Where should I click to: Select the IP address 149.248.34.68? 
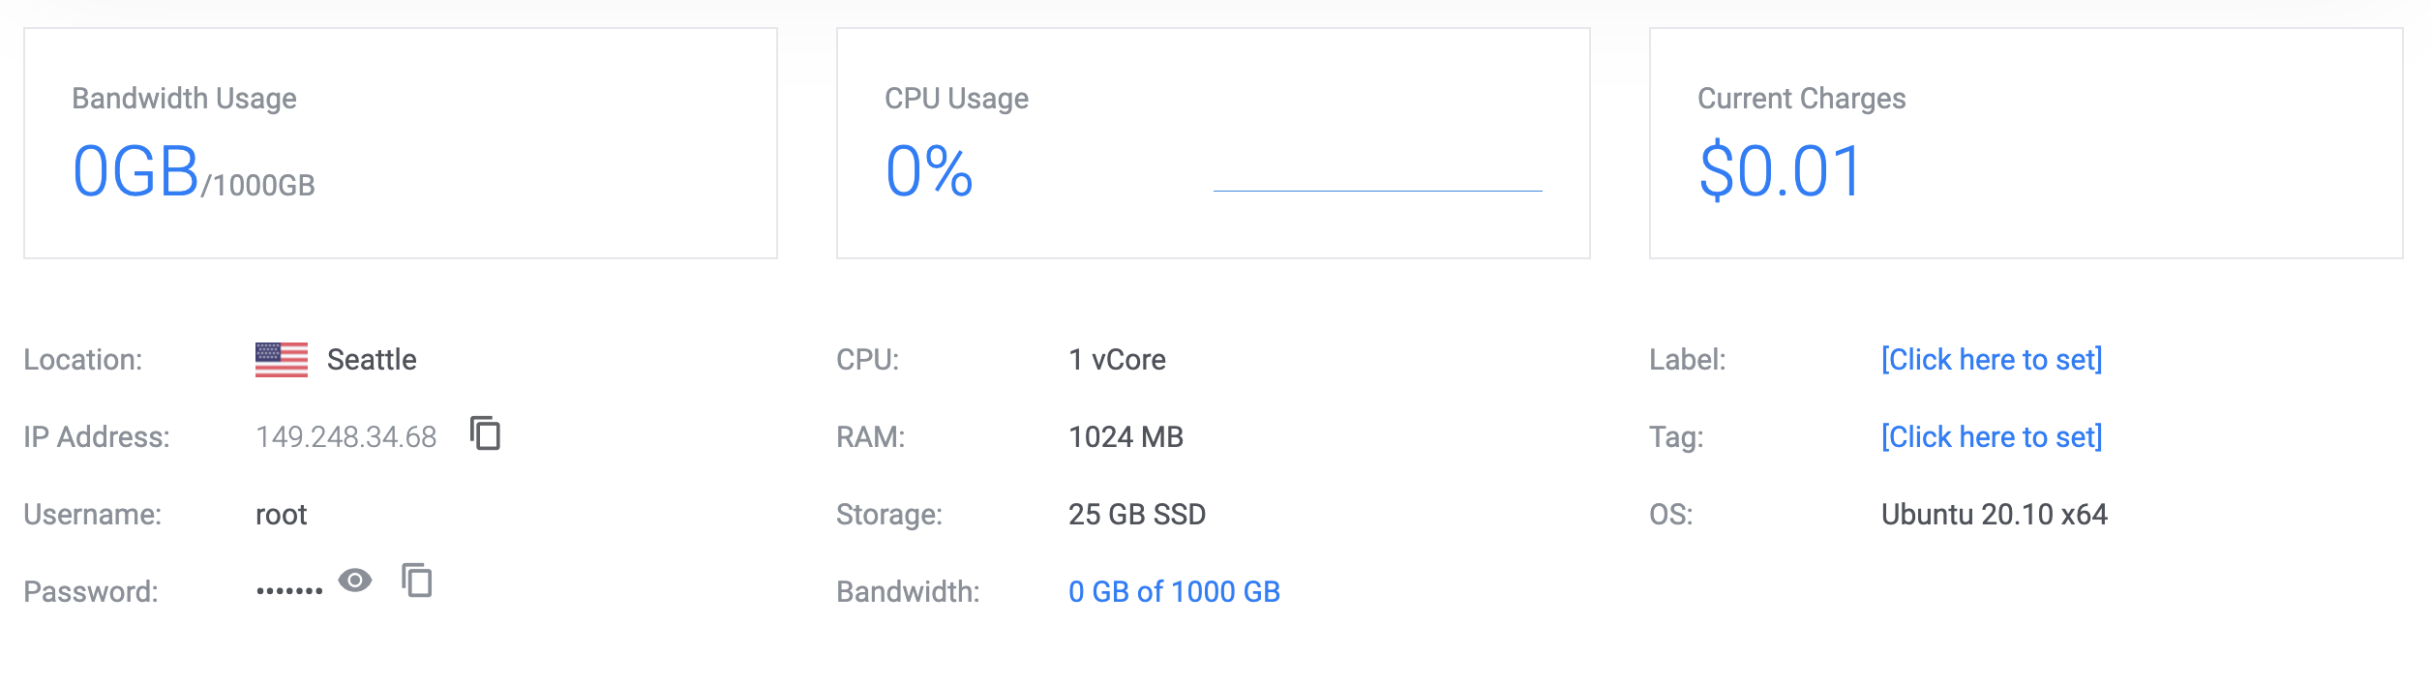coord(346,437)
